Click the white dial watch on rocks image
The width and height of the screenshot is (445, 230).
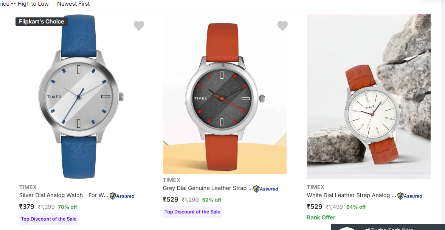[369, 96]
